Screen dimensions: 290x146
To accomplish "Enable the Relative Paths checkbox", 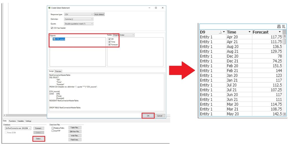I will pos(53,128).
